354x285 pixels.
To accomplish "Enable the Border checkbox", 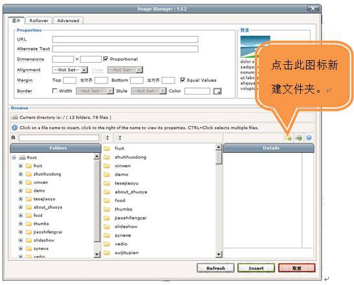I will tap(54, 91).
